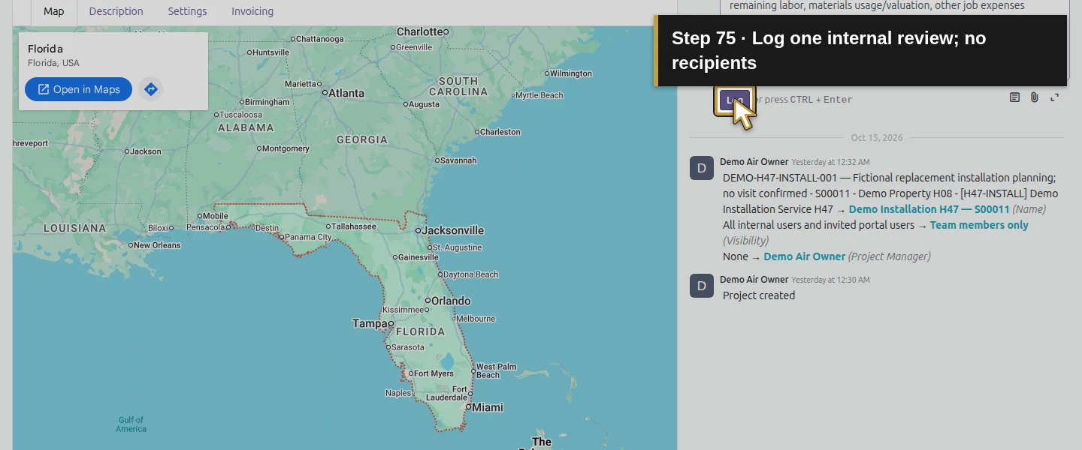Screen dimensions: 1082x450
Task: Select the Florida place title on the map card
Action: [46, 49]
